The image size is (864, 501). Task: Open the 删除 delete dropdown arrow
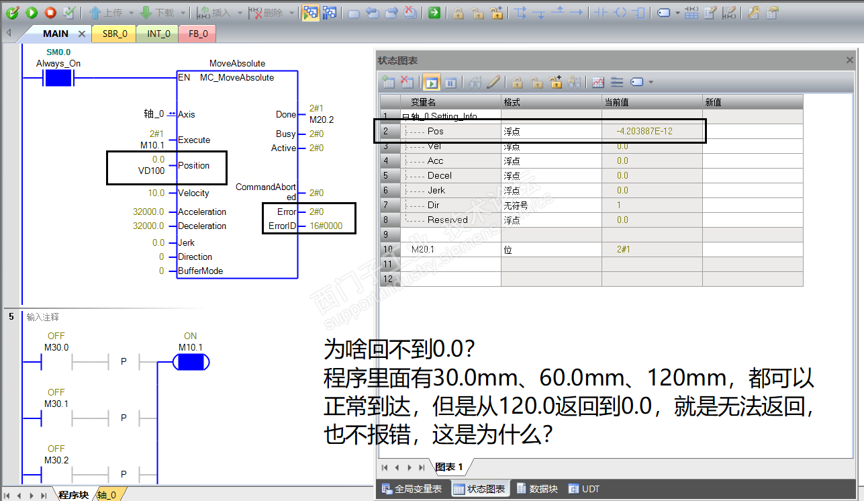click(291, 13)
